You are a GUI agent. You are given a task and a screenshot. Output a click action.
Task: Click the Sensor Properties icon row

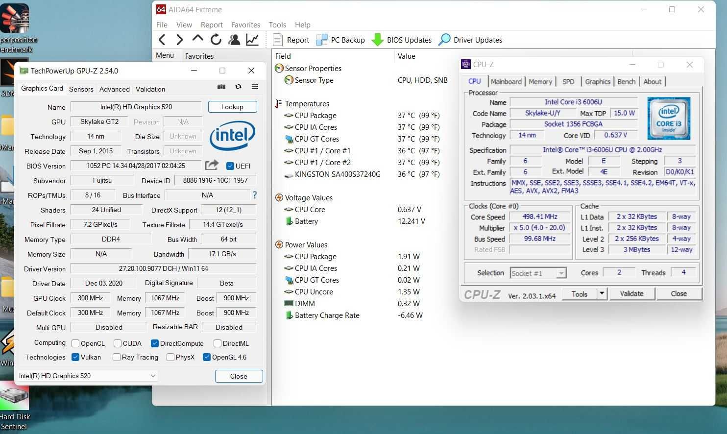click(308, 68)
